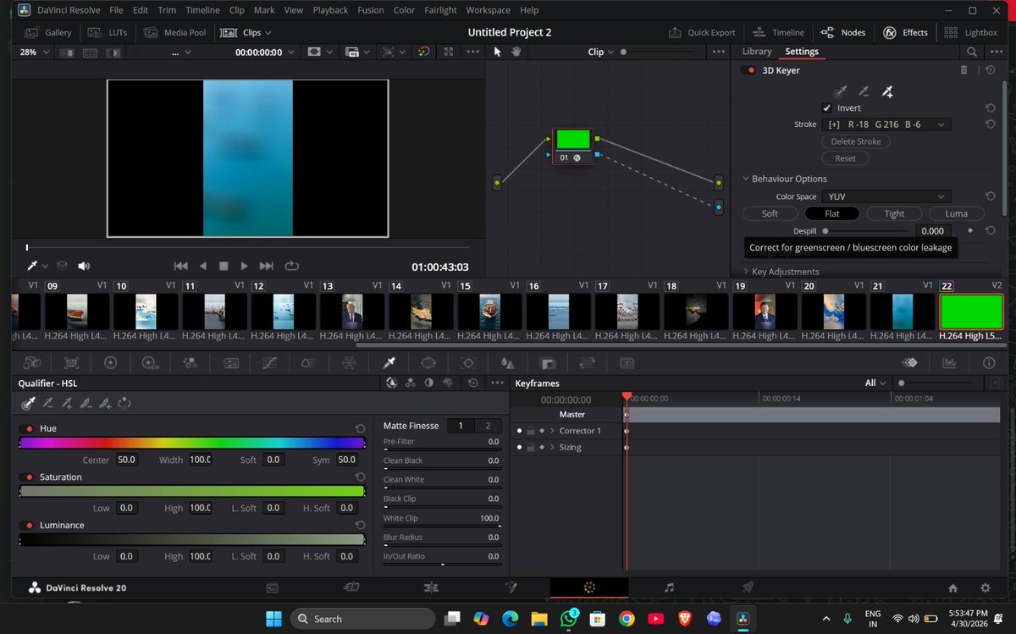The width and height of the screenshot is (1016, 634).
Task: Mute viewer audio speaker
Action: point(84,266)
